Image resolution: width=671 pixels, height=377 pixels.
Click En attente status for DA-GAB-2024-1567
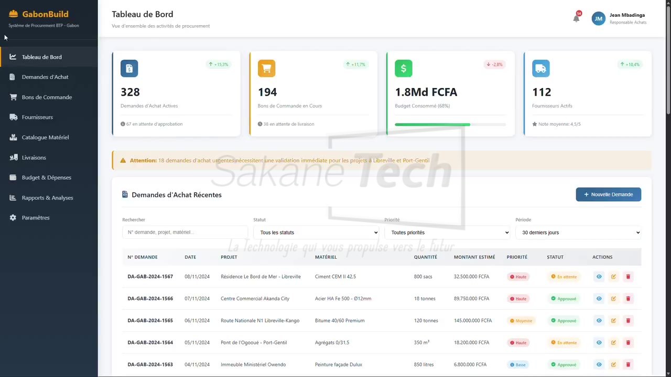click(564, 276)
